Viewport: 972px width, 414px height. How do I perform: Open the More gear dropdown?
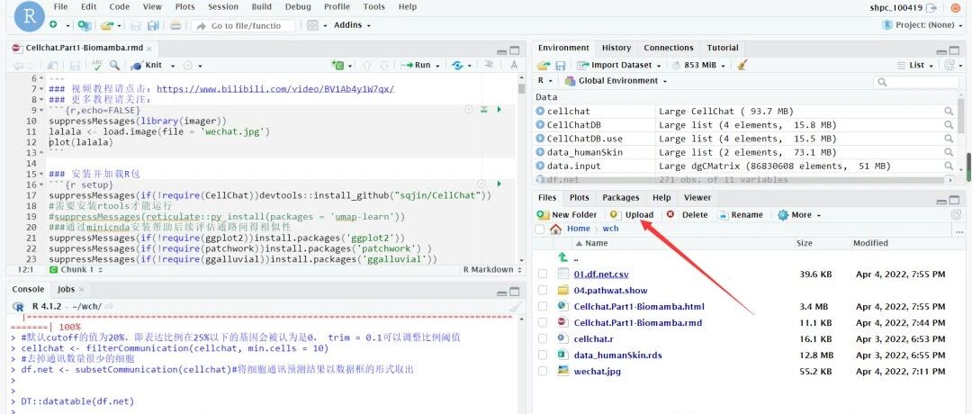pos(799,214)
